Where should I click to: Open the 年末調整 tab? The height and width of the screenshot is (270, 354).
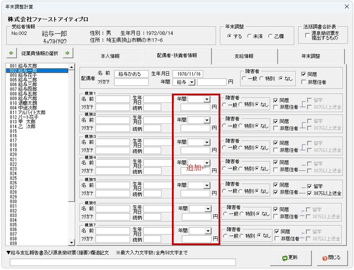click(x=310, y=56)
